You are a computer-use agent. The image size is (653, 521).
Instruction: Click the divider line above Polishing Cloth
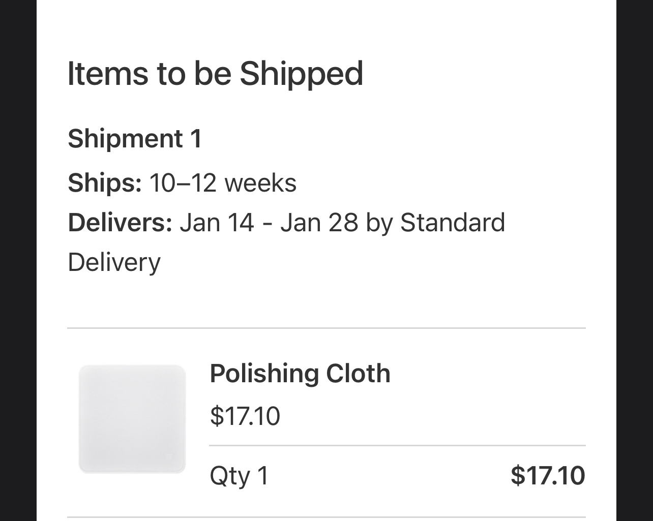pos(326,328)
